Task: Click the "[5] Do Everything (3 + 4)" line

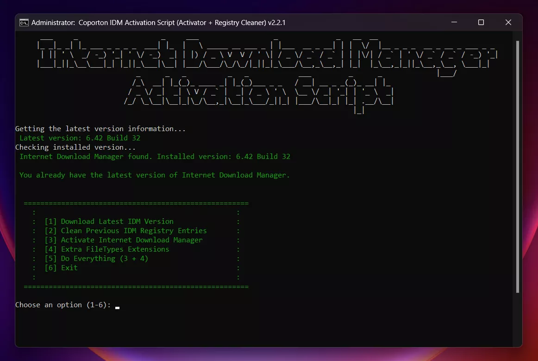Action: [96, 259]
